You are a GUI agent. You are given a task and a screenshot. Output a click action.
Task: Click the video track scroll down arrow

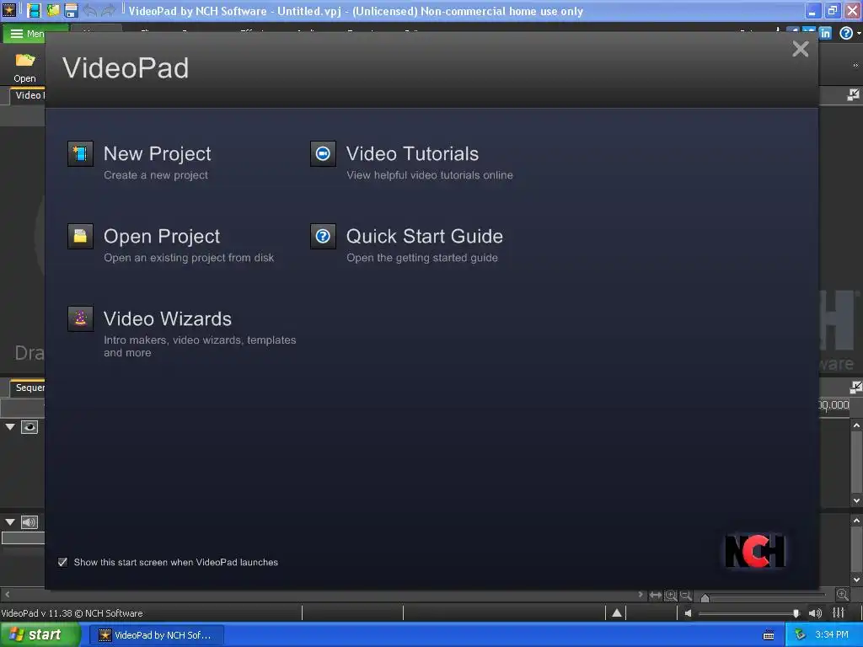click(856, 500)
